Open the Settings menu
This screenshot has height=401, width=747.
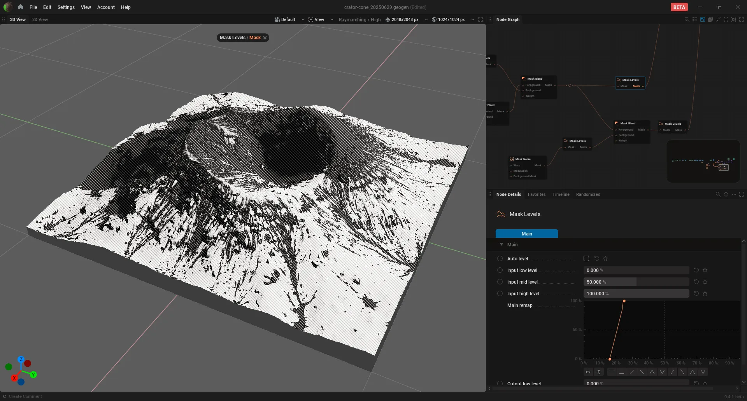coord(66,7)
